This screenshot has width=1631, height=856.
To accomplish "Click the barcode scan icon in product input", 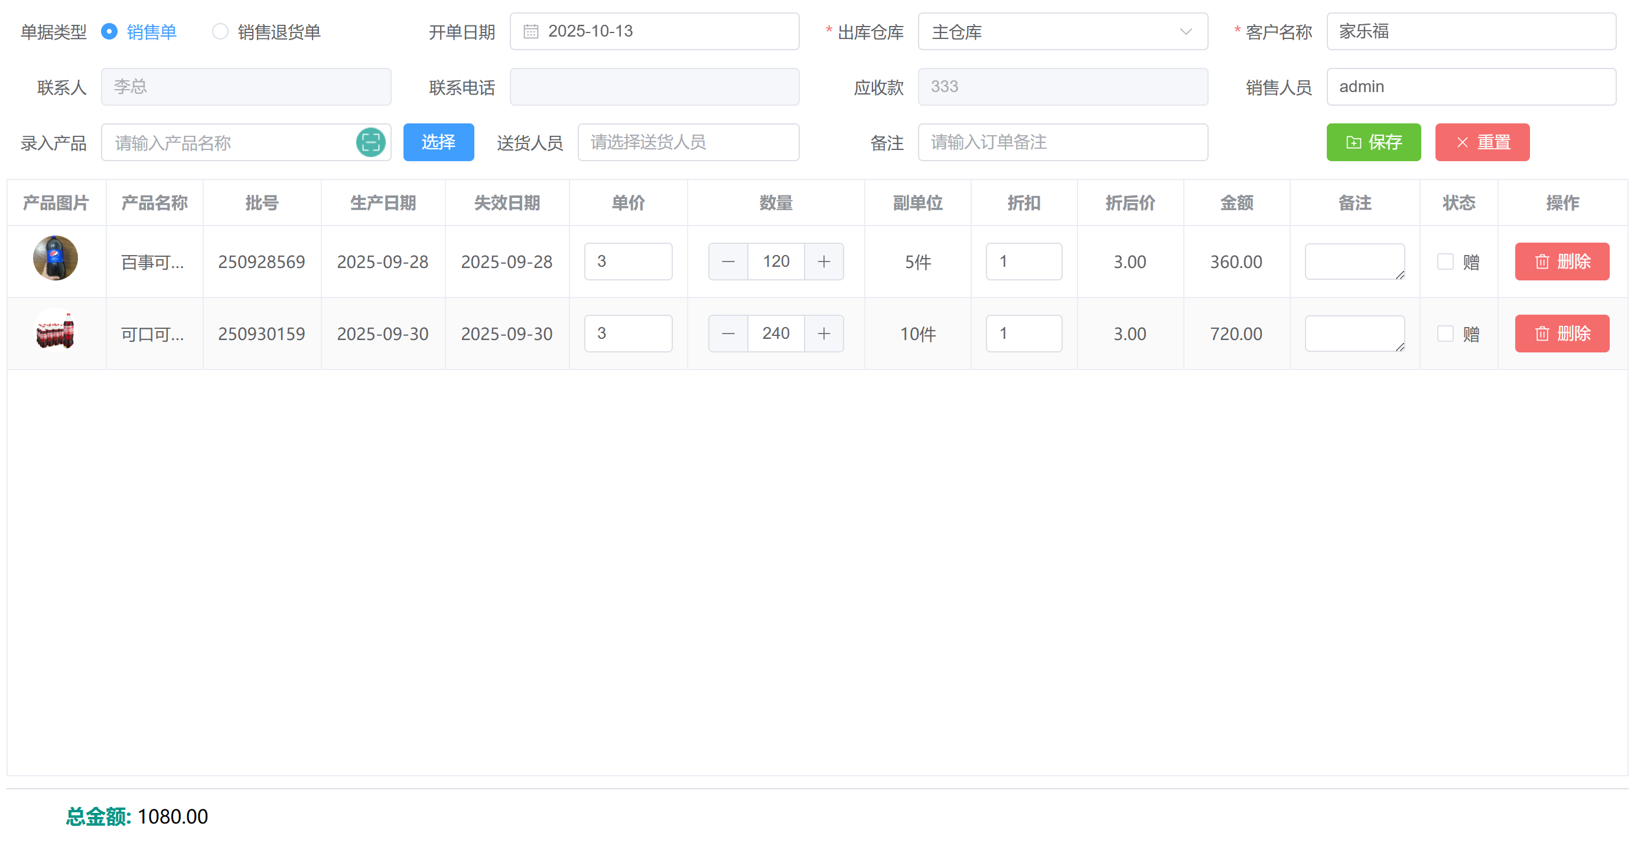I will tap(370, 142).
